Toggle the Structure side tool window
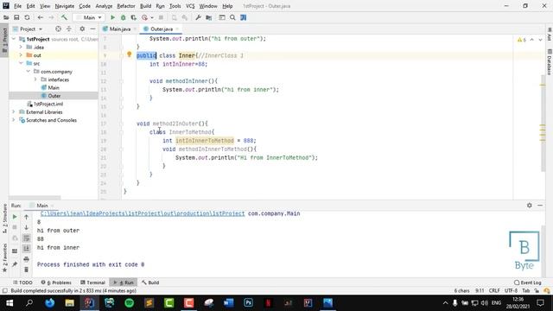This screenshot has height=311, width=553. pyautogui.click(x=4, y=219)
